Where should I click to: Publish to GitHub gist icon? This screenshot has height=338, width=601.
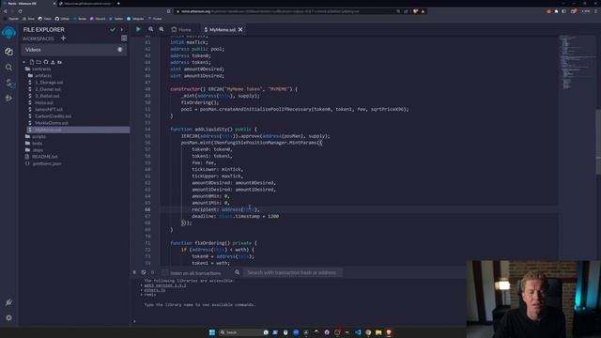[x=46, y=62]
